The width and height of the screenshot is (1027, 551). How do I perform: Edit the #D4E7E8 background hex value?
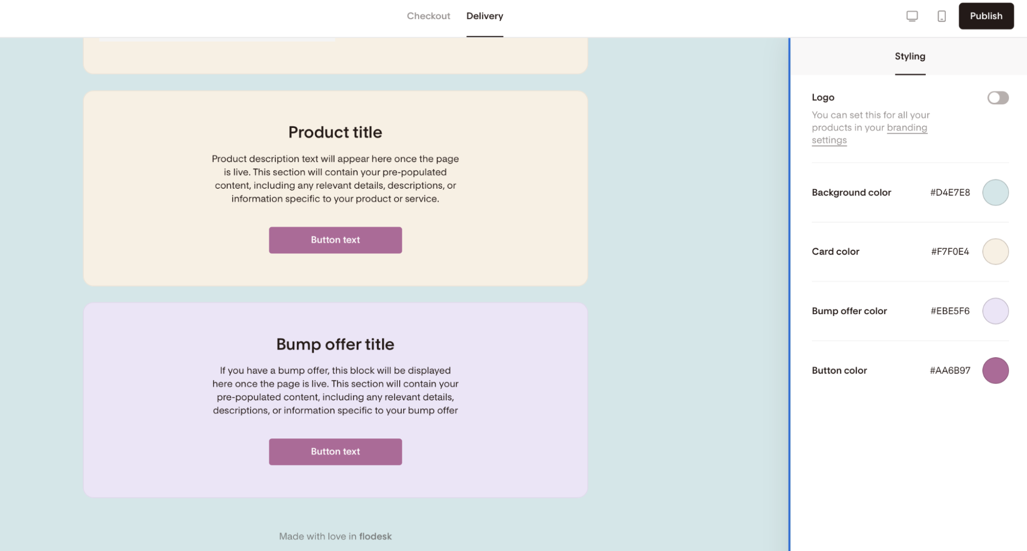pos(950,192)
